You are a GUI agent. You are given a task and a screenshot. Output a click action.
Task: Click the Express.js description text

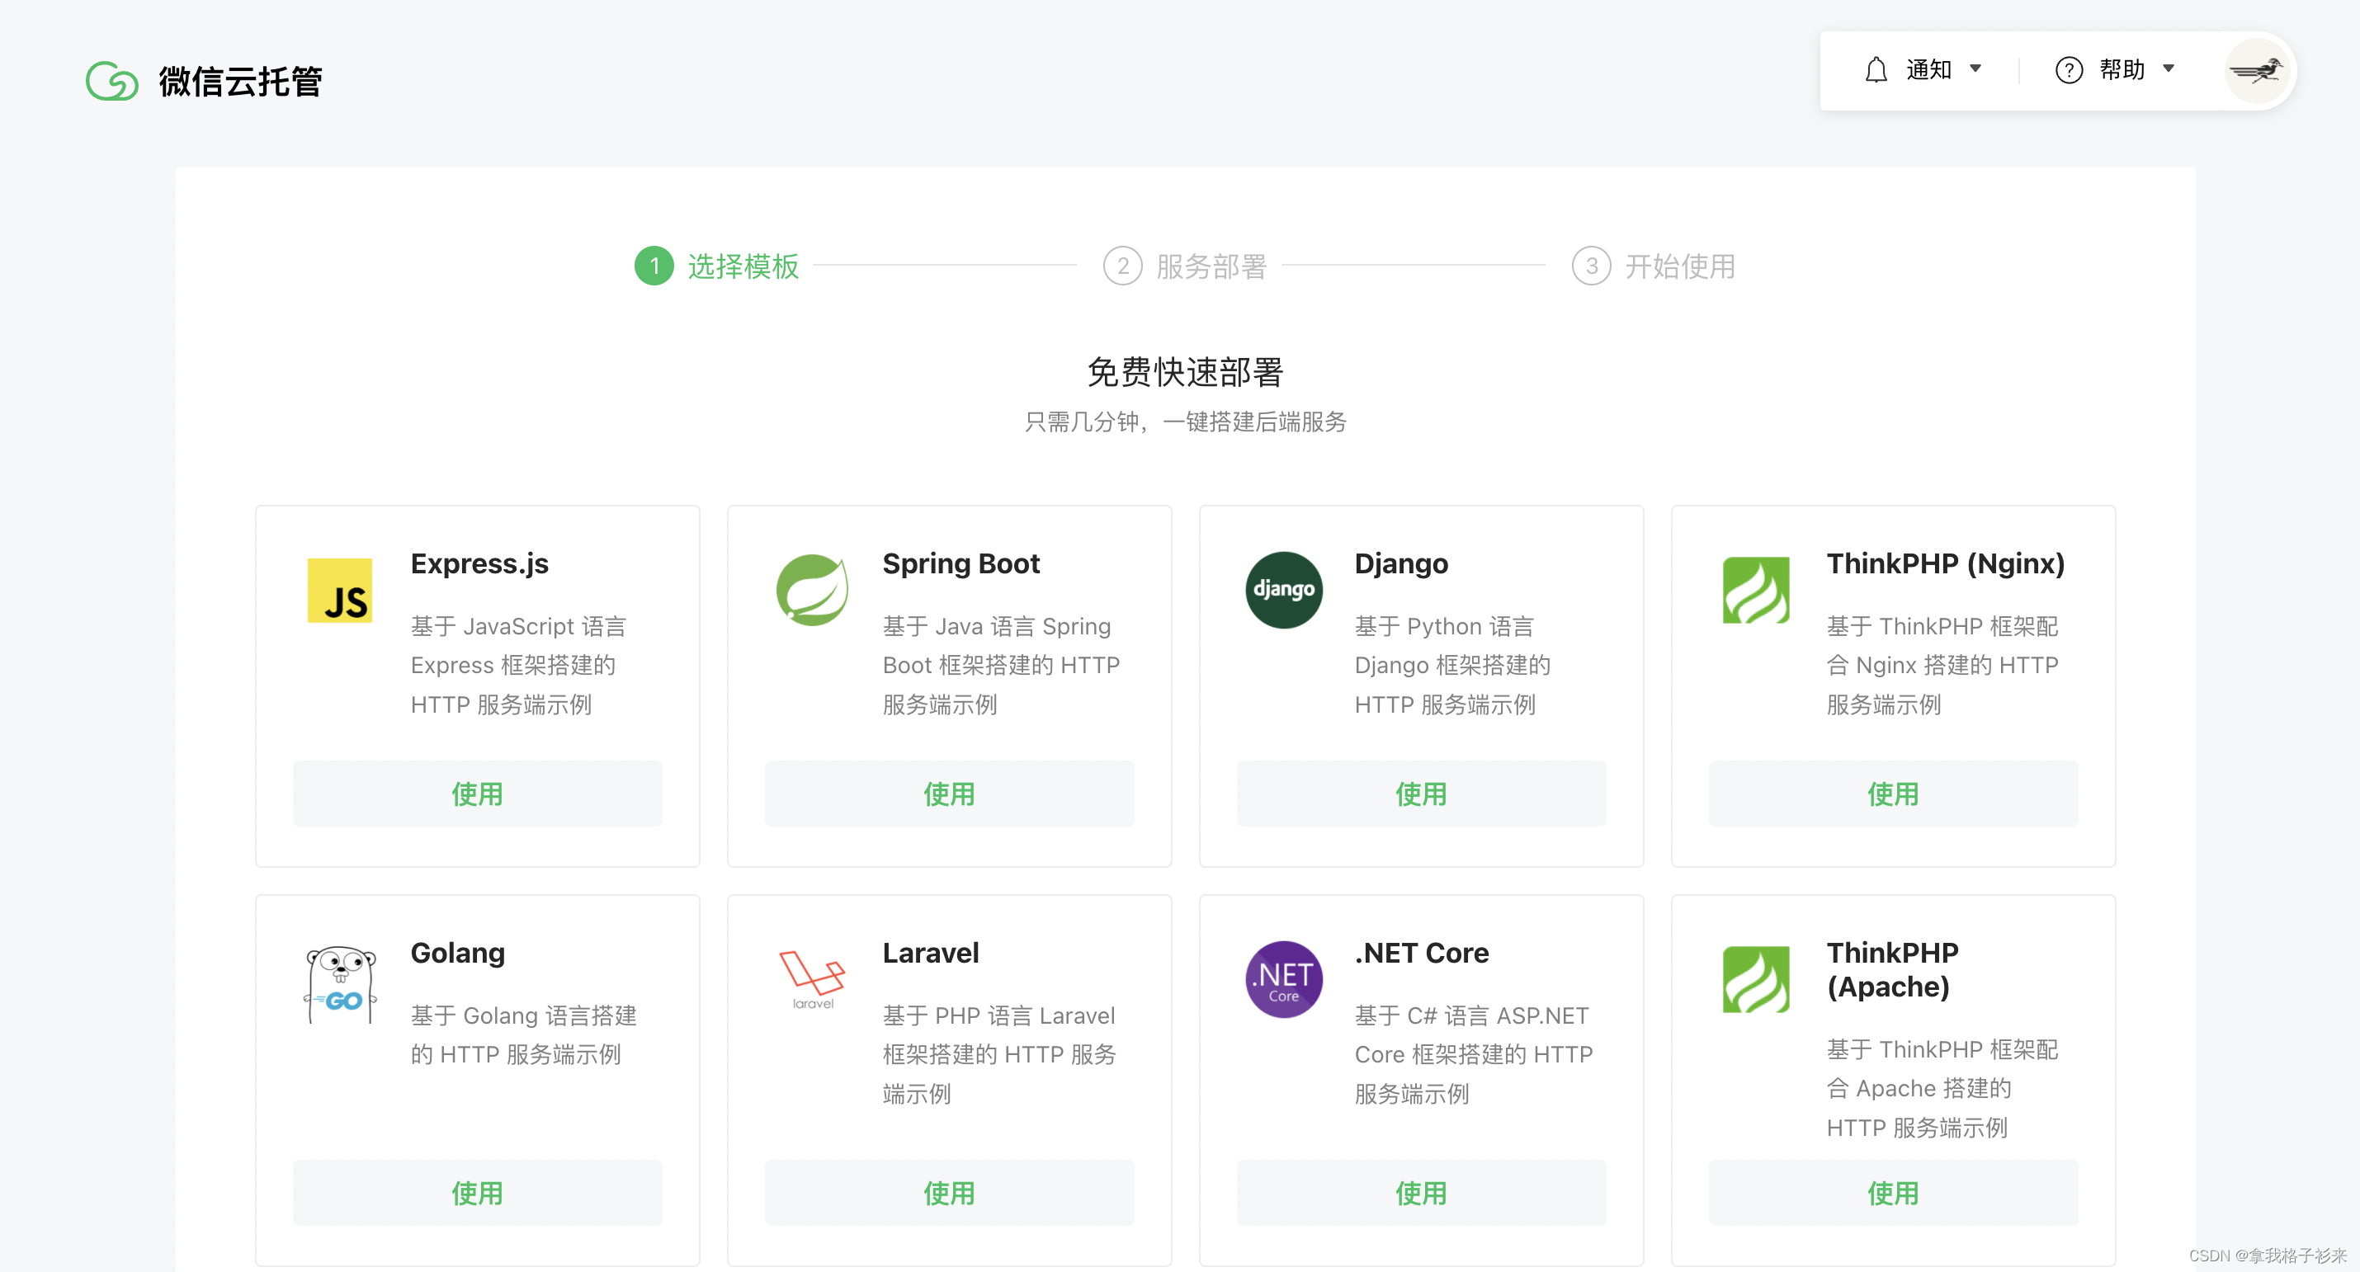[517, 665]
